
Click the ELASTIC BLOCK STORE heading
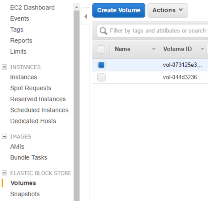tap(41, 173)
